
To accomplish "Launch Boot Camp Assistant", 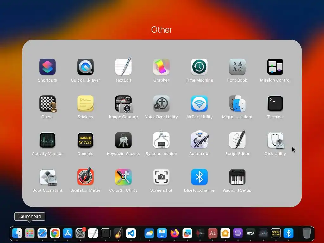I will tap(48, 177).
